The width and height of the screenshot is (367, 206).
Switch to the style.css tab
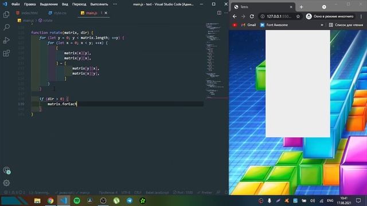[x=57, y=13]
